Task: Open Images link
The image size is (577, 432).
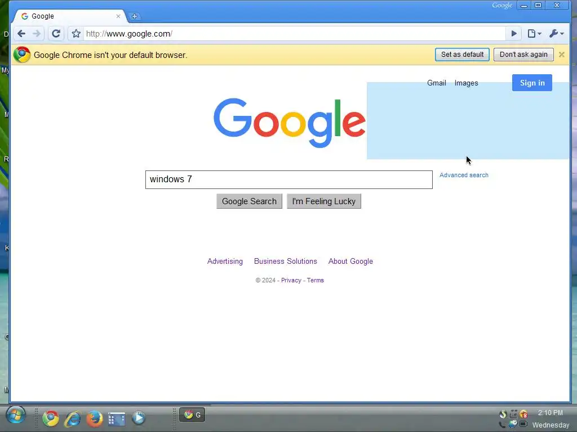Action: click(466, 83)
